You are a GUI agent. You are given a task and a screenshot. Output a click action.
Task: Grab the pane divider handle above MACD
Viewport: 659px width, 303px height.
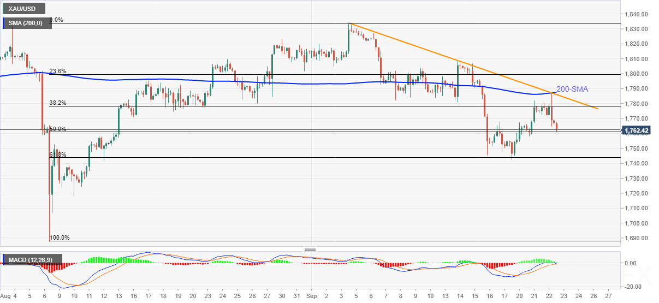(310, 249)
